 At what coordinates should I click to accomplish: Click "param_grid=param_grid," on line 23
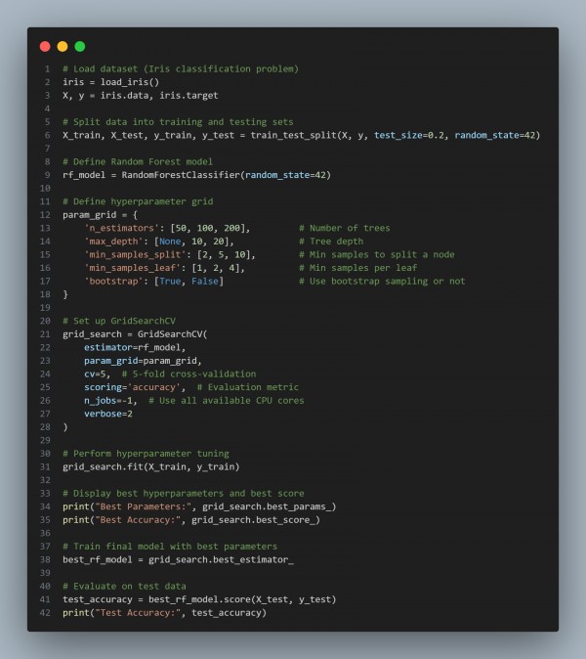tap(143, 361)
